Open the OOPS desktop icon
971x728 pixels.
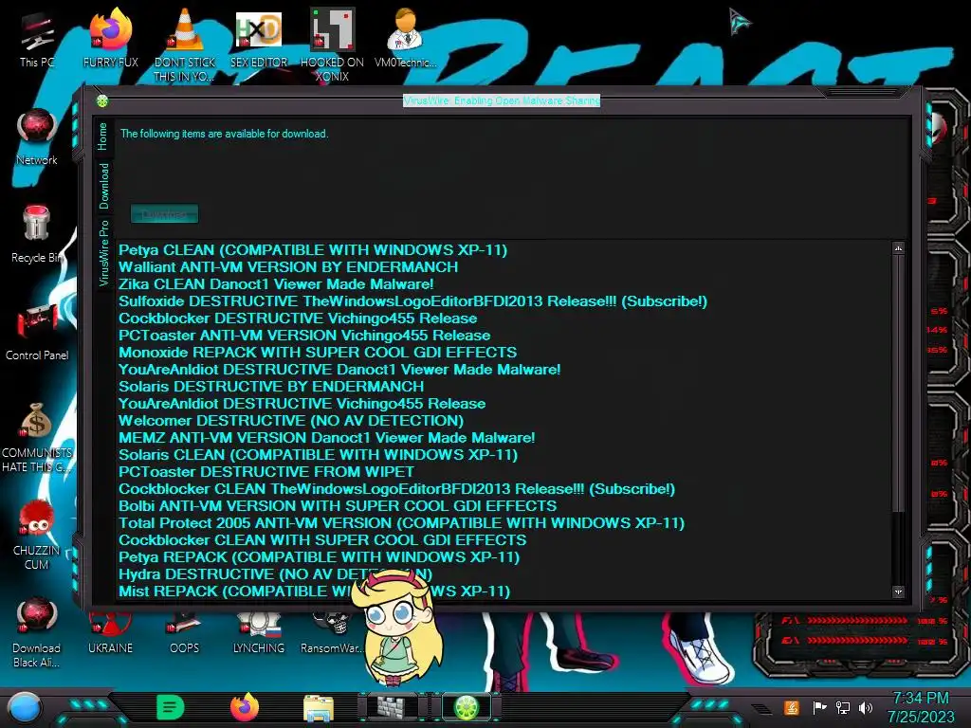185,630
